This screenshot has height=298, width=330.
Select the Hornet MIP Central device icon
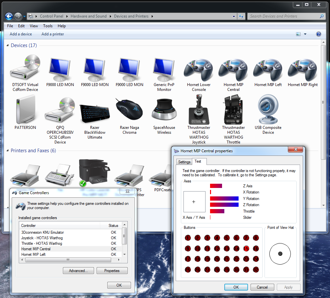(x=233, y=70)
